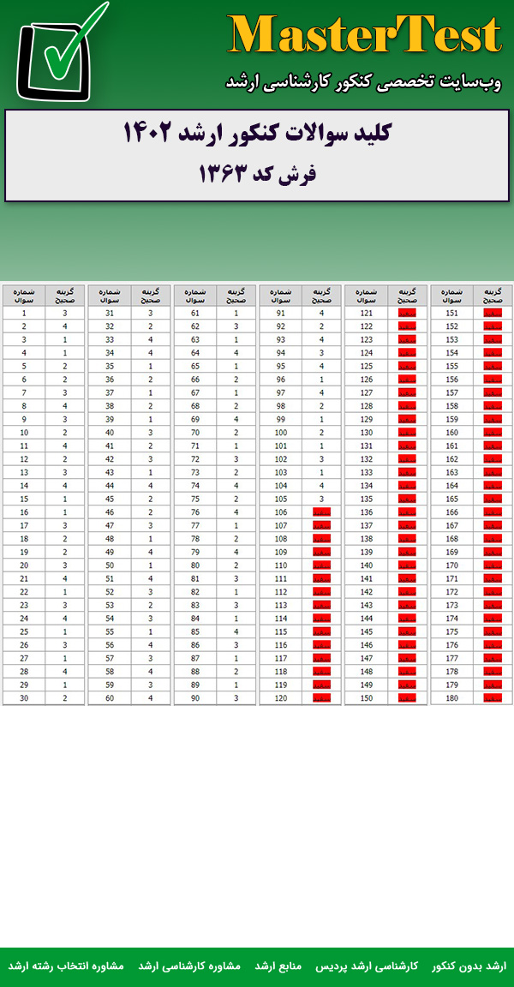
Task: Click the MasterTest yellow title text
Action: click(x=364, y=36)
